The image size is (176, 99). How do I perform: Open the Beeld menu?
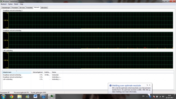point(16,4)
